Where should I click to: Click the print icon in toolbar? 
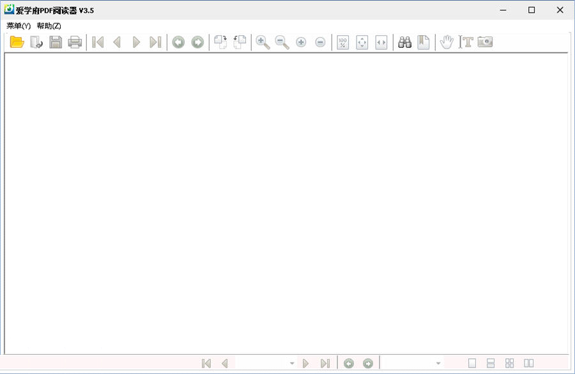coord(75,43)
